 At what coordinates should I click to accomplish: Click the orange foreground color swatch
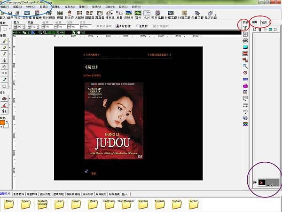tap(4, 123)
